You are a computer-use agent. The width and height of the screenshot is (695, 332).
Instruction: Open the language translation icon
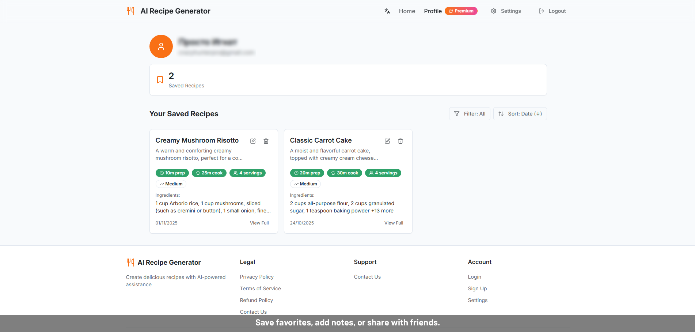[x=387, y=11]
